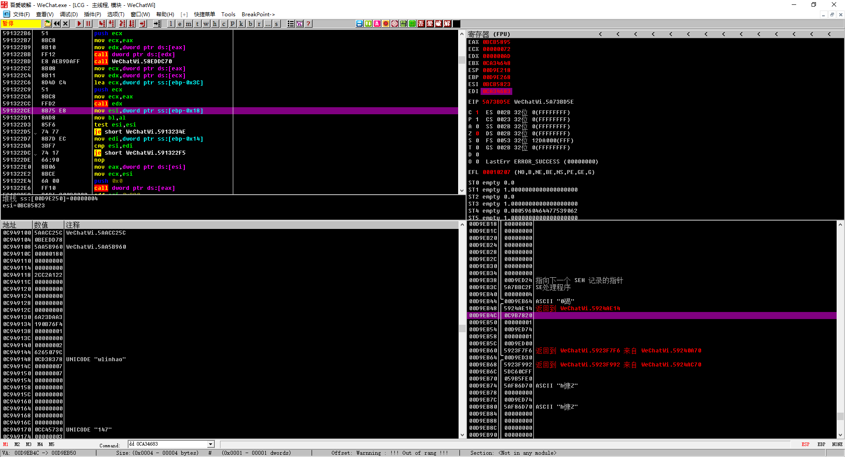
Task: Select NONE stack-relative mode button
Action: 837,444
